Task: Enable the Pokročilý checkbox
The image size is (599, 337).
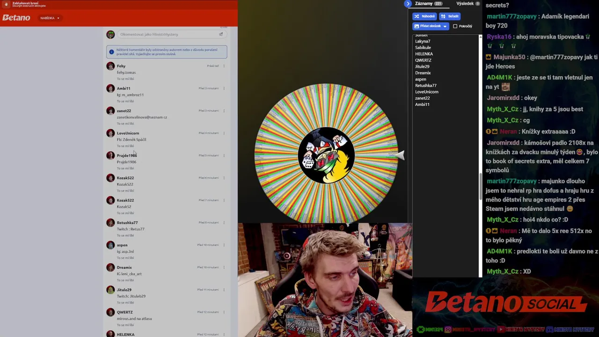Action: [455, 26]
